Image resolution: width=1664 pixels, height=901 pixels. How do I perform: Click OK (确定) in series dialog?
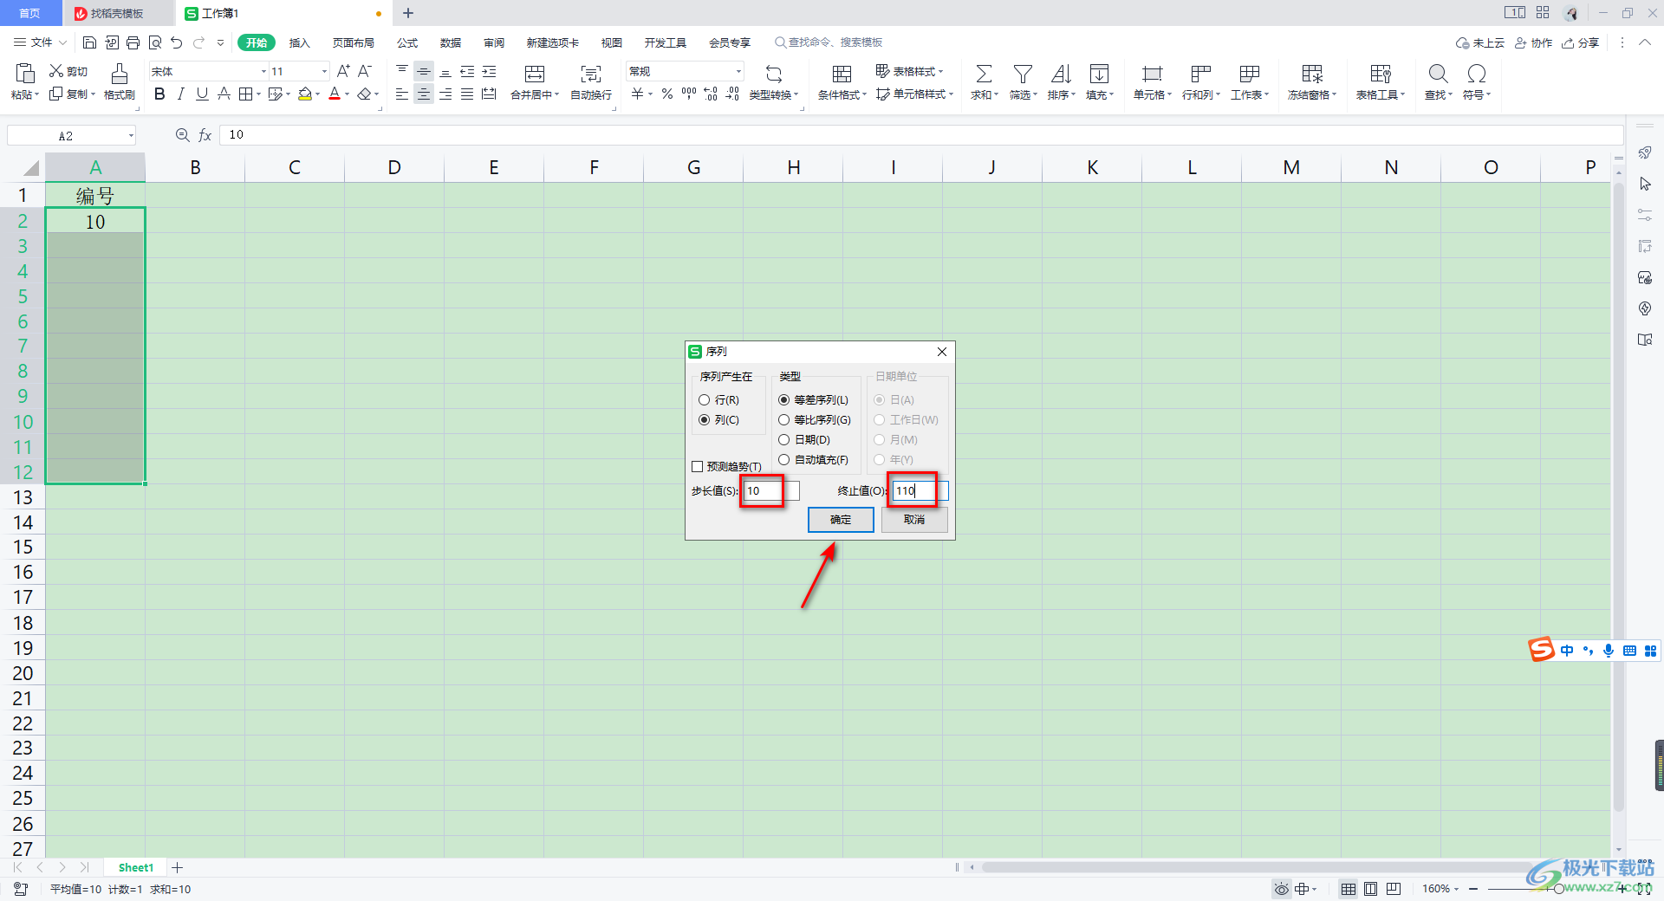click(841, 520)
